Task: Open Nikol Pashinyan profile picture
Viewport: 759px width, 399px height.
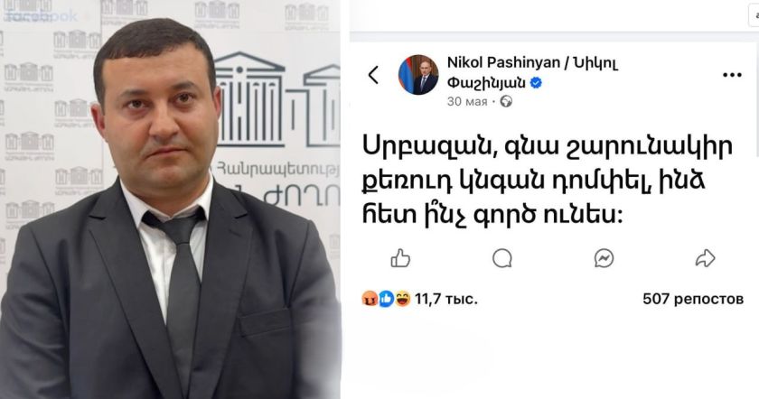Action: pyautogui.click(x=418, y=75)
